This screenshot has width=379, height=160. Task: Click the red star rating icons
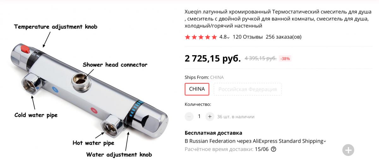201,37
